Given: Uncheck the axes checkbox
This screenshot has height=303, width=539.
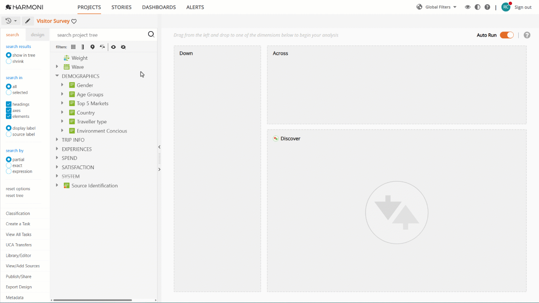Looking at the screenshot, I should tap(8, 110).
